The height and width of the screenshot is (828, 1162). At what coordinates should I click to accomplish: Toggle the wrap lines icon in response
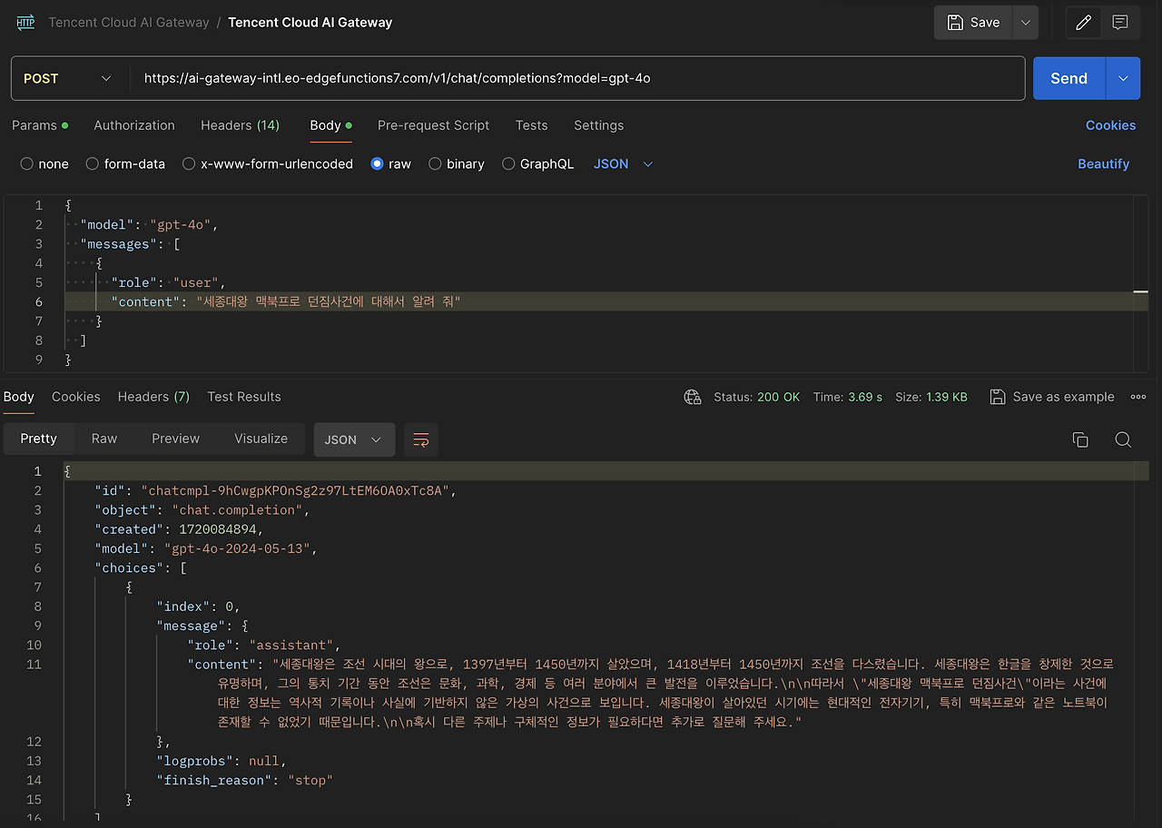(x=421, y=439)
